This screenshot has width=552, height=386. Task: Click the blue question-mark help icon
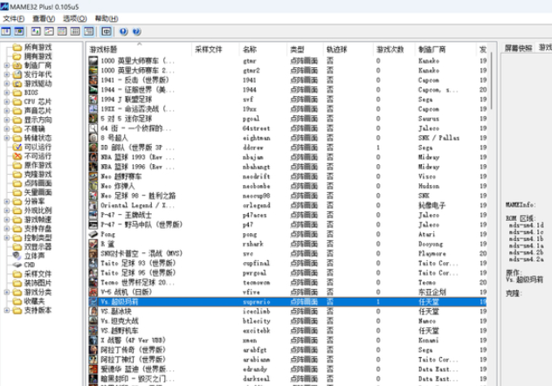(136, 31)
